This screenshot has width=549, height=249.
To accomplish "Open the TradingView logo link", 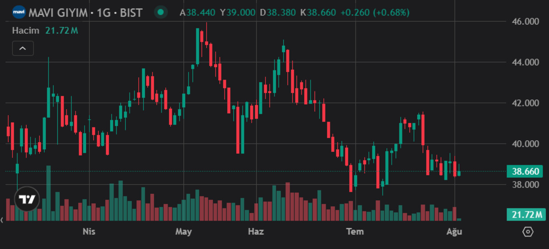I will (27, 199).
